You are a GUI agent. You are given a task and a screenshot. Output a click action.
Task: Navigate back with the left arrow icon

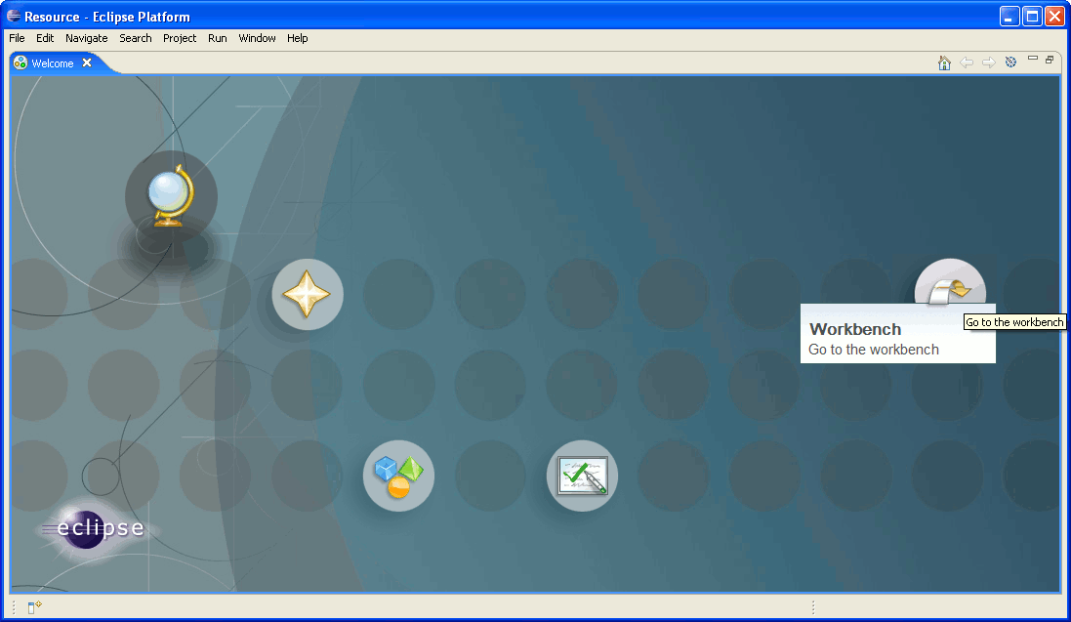(x=967, y=62)
